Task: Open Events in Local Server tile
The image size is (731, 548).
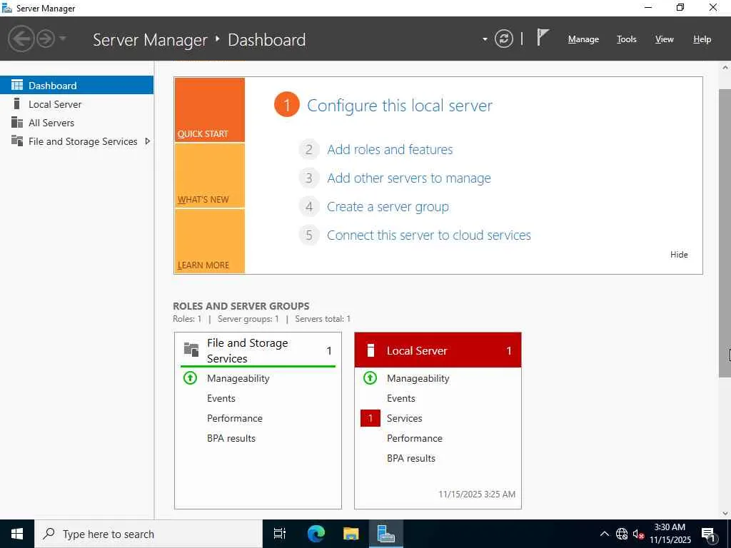Action: [x=401, y=398]
